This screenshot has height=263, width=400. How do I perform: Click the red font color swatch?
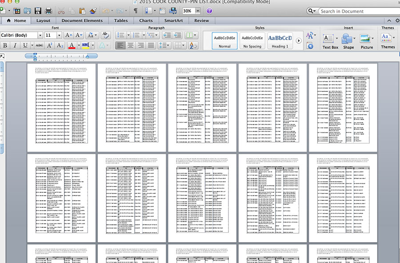71,45
